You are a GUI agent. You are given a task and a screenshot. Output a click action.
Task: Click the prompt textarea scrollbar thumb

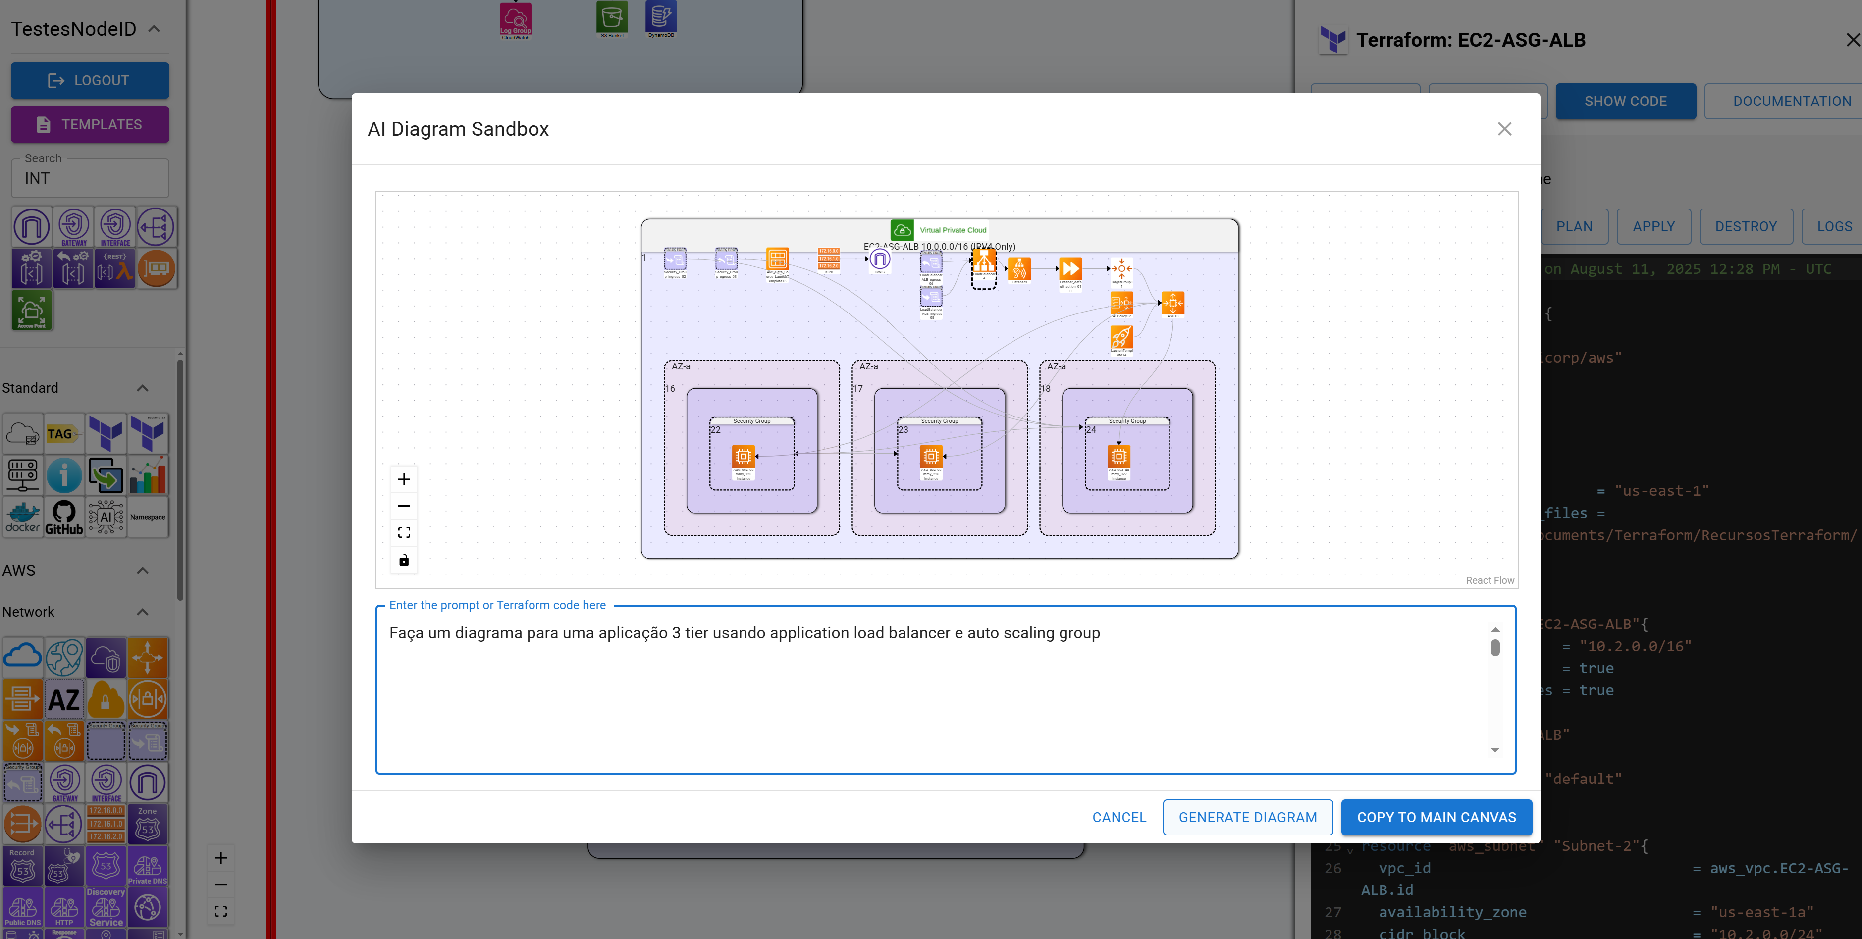tap(1495, 648)
